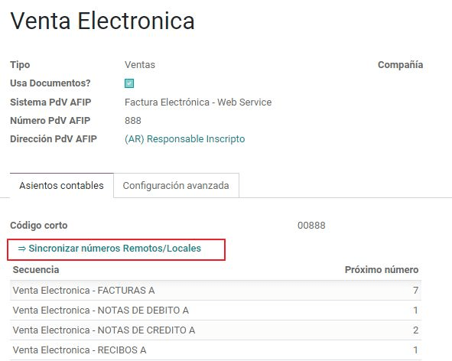Click the Venta Electronica title
The height and width of the screenshot is (361, 452).
click(102, 21)
